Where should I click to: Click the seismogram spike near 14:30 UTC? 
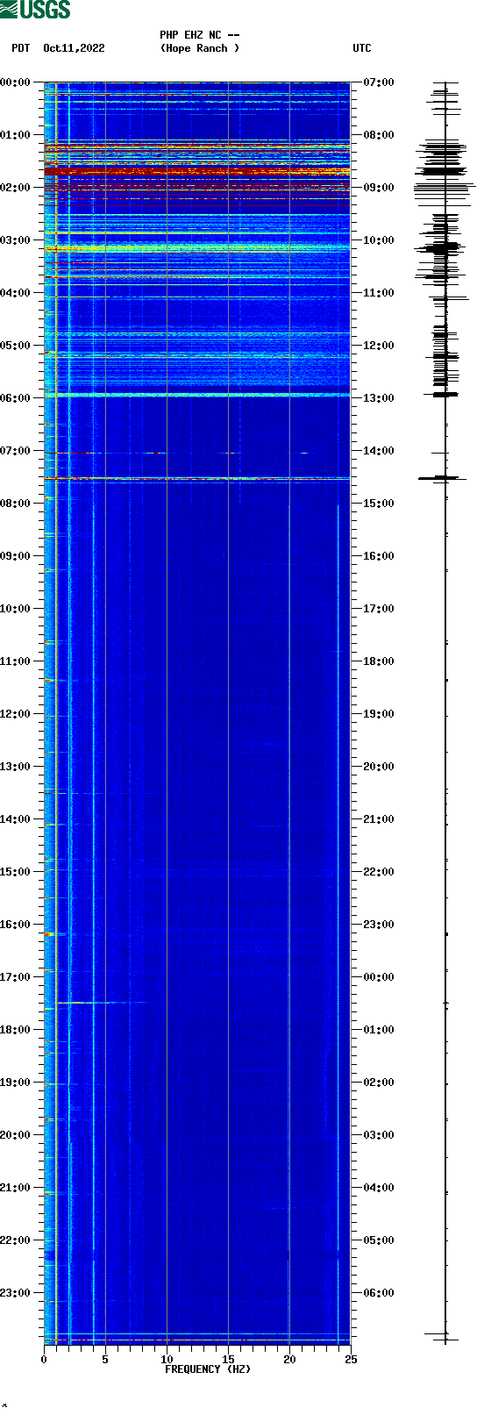click(x=443, y=478)
